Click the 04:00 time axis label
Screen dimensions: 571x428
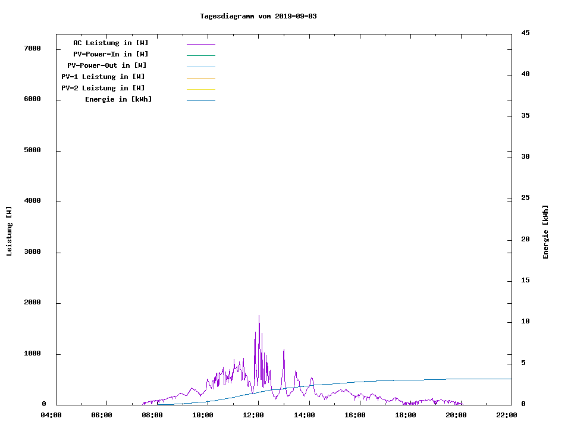[x=51, y=416]
